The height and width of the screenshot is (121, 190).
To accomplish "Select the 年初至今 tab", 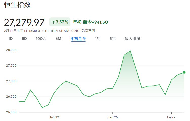I will point(78,39).
